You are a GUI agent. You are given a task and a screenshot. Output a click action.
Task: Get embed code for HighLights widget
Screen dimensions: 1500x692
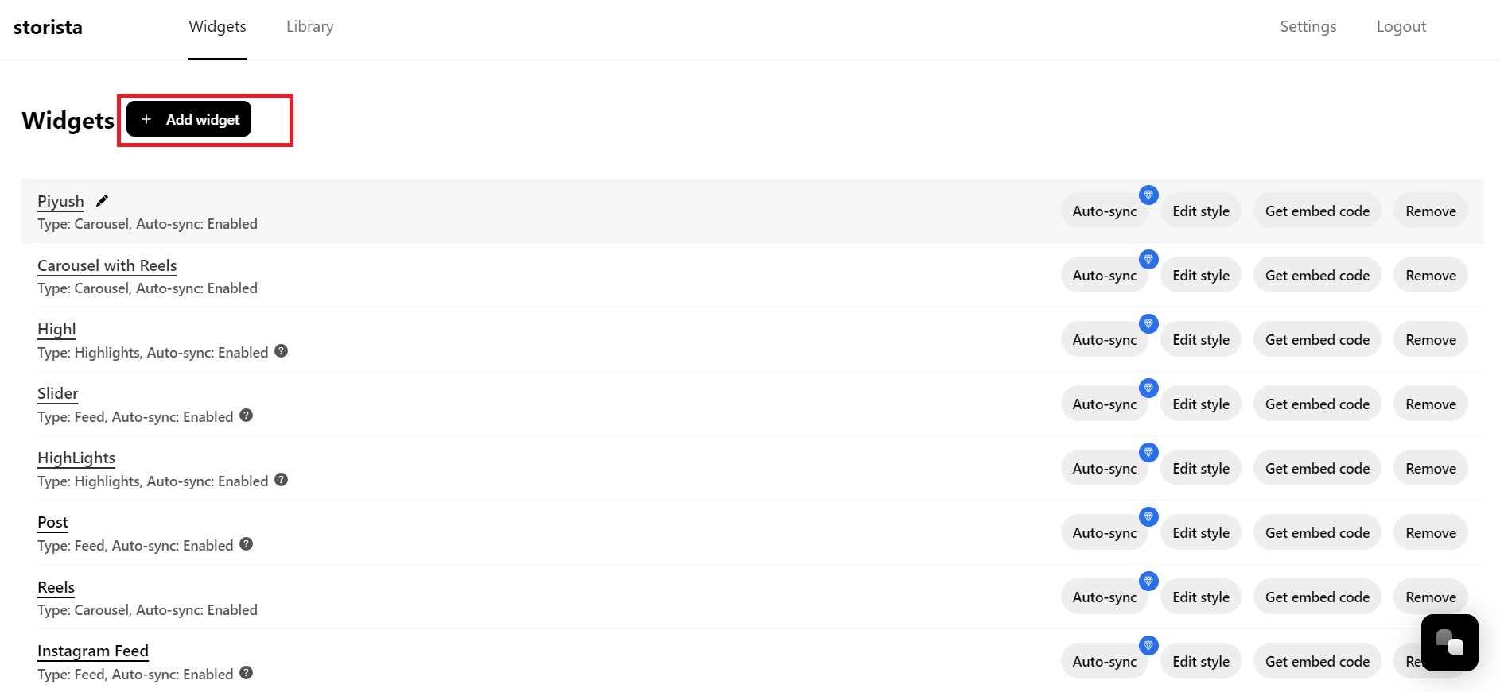(x=1317, y=468)
